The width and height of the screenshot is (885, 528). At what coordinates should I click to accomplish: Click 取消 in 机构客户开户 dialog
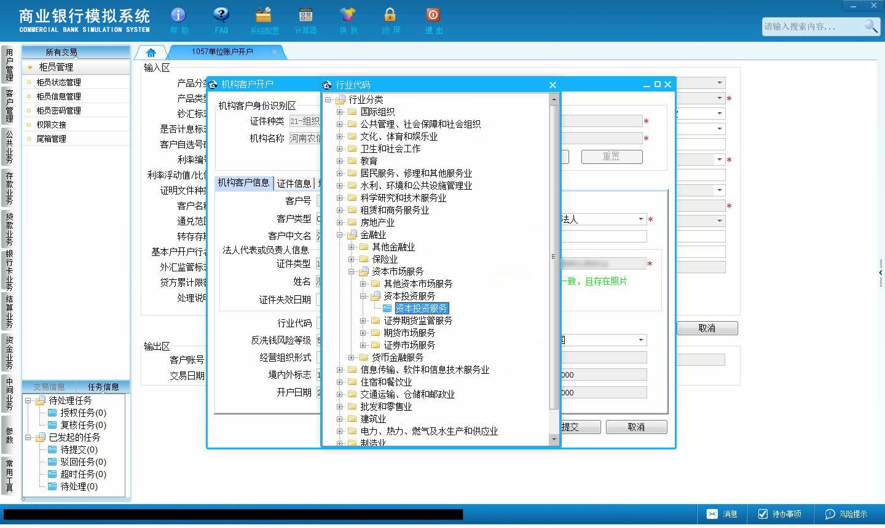click(636, 427)
